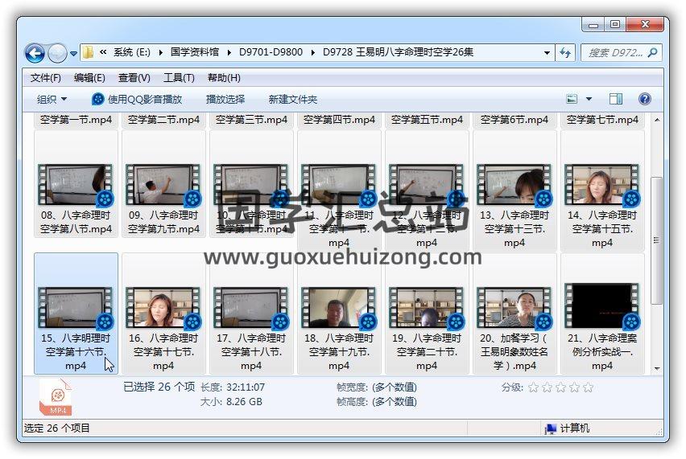Open the help question mark icon

click(x=644, y=99)
